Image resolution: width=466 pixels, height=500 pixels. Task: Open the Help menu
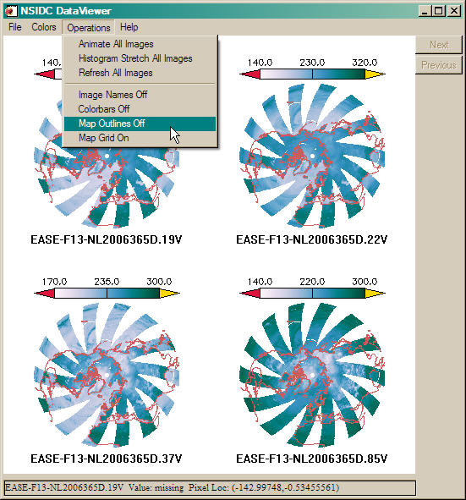coord(129,27)
